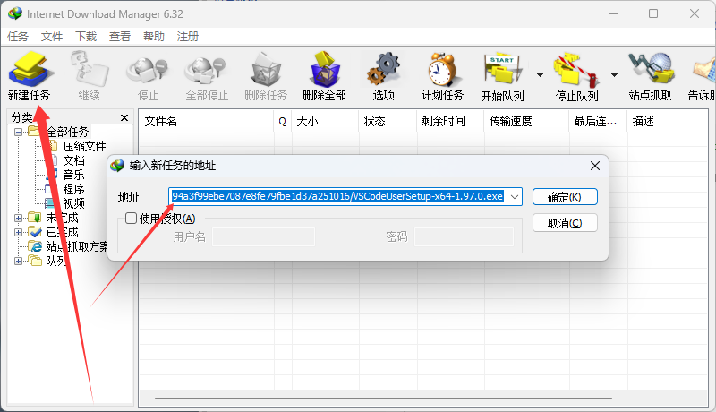Collapse the 全部任务 tree node
716x412 pixels.
coord(18,133)
